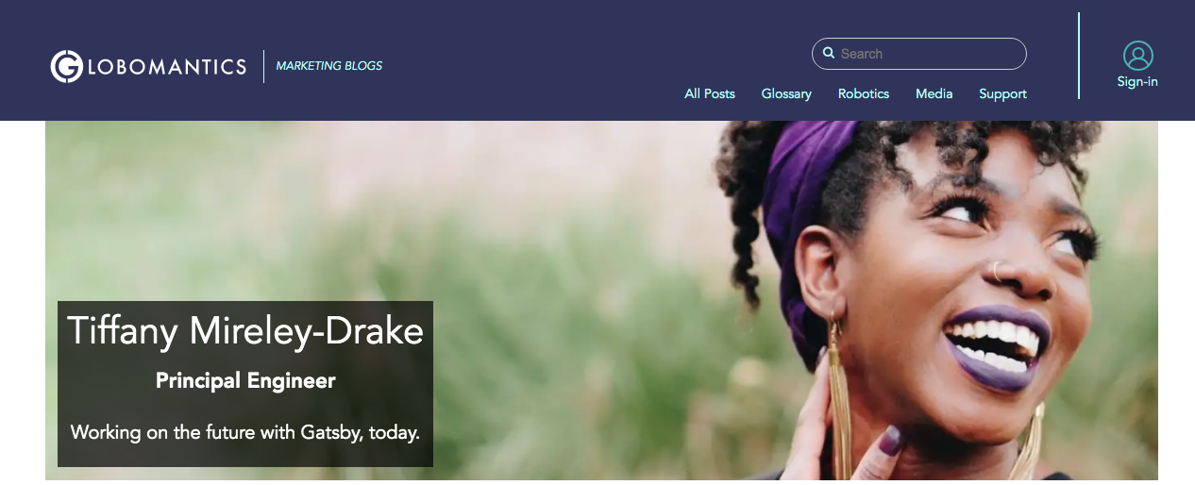
Task: Open the Sign-in user avatar icon
Action: tap(1137, 56)
